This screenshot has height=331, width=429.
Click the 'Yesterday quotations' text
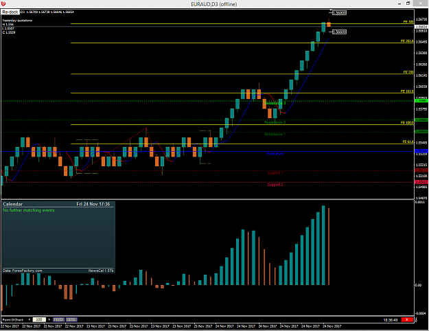pos(17,21)
